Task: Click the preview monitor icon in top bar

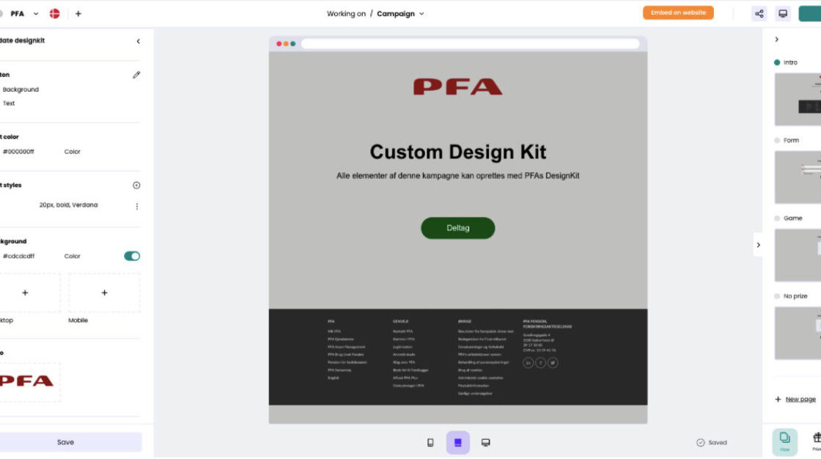Action: tap(783, 14)
